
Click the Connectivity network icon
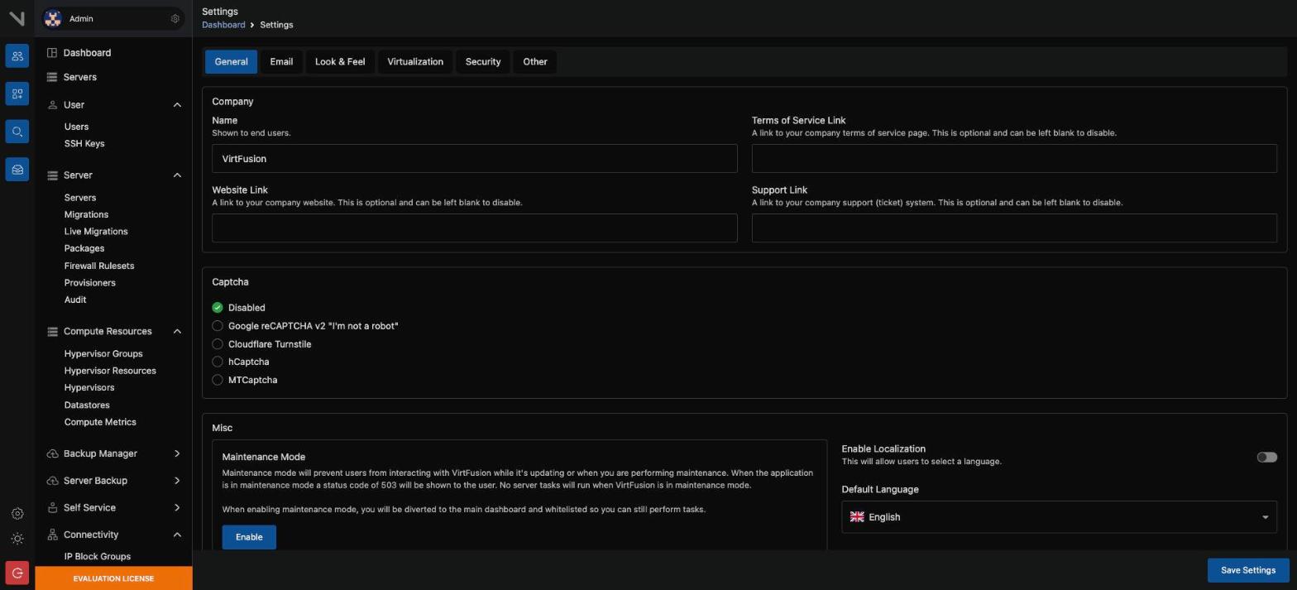[x=52, y=535]
